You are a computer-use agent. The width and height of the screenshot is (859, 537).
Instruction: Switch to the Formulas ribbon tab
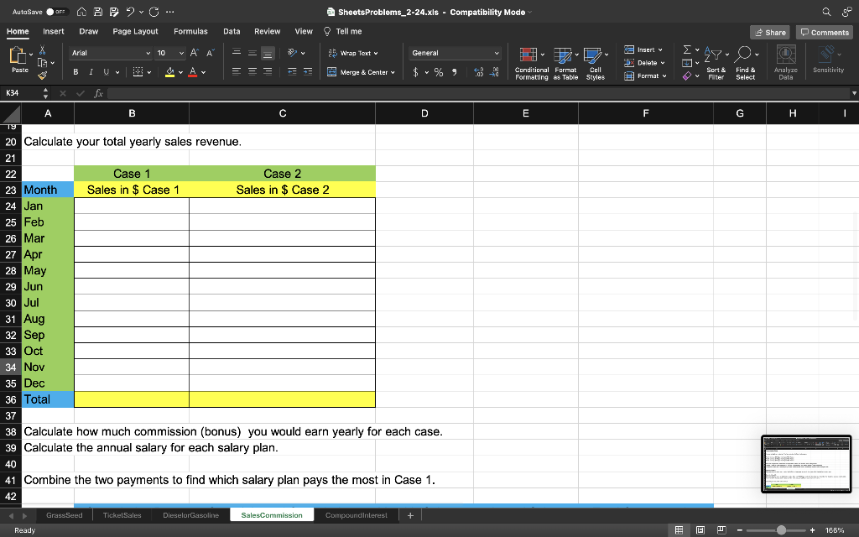(x=190, y=30)
